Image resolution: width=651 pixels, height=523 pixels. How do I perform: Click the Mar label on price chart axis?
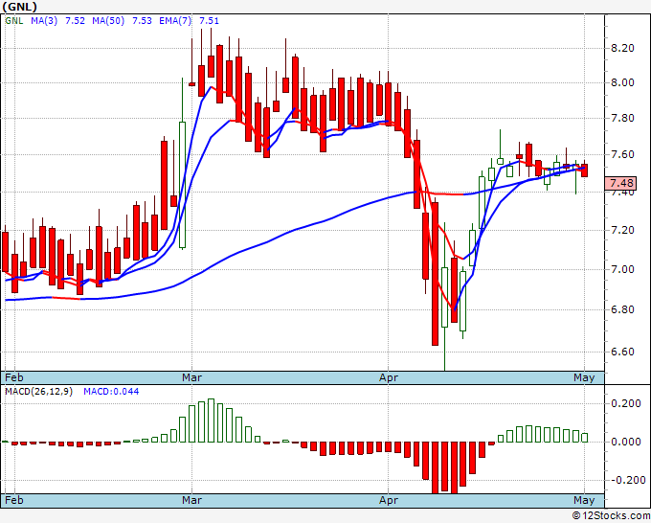[x=191, y=377]
